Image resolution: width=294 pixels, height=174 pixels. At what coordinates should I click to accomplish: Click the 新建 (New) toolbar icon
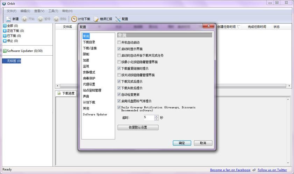pos(8,19)
